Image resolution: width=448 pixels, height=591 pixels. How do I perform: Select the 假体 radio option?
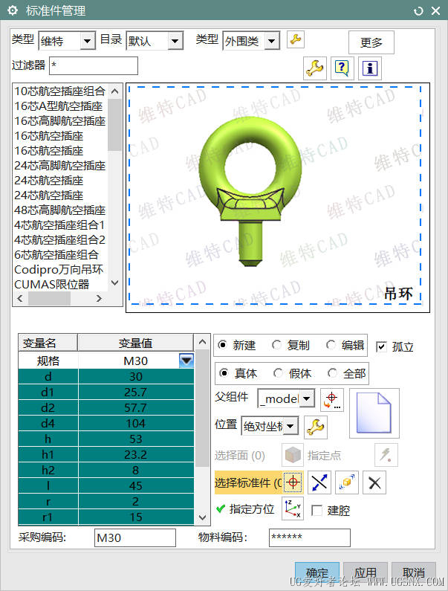point(278,373)
